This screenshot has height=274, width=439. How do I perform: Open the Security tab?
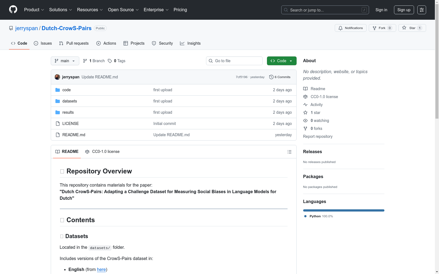coord(162,43)
